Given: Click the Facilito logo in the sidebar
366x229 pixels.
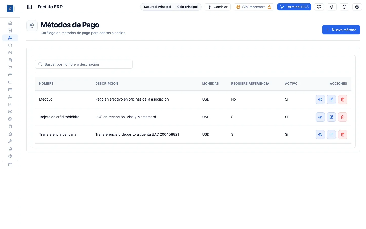Looking at the screenshot, I should tap(10, 9).
